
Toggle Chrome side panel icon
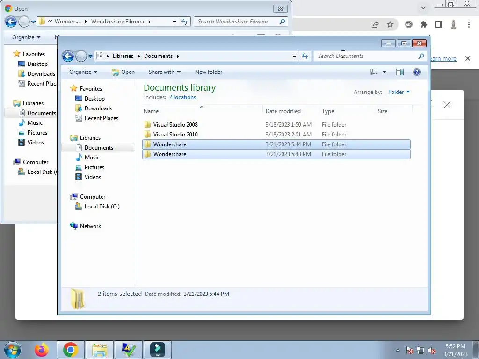(439, 24)
